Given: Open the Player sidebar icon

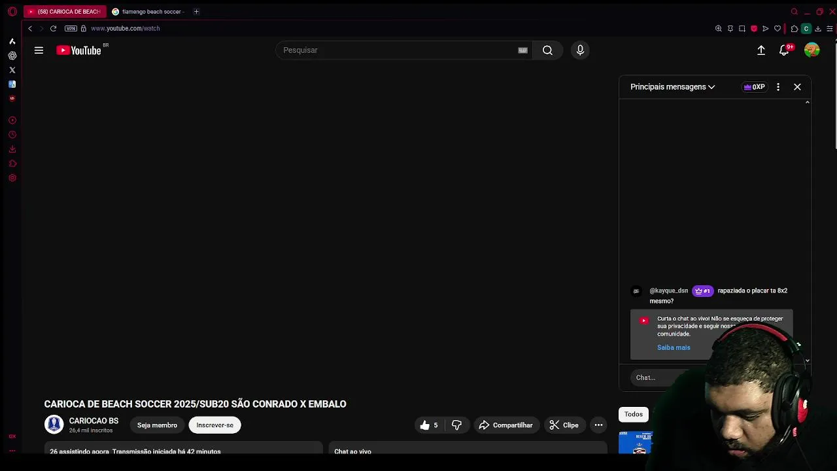Looking at the screenshot, I should pos(12,120).
